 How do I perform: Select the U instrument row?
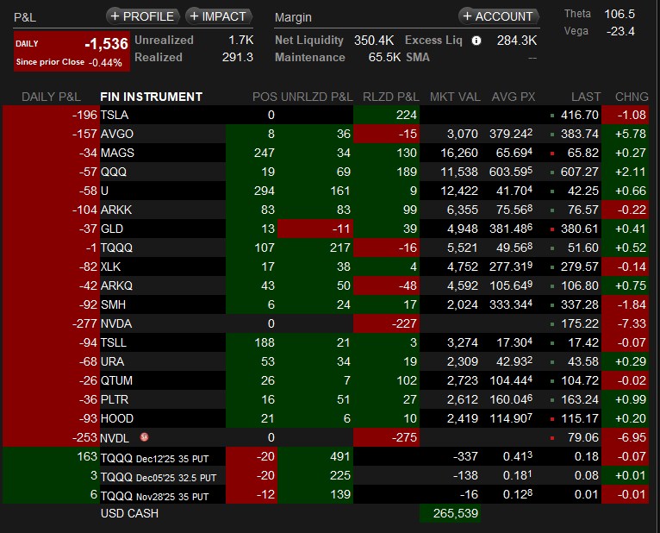point(326,191)
